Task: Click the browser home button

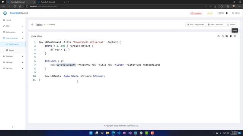Action: tap(20, 6)
